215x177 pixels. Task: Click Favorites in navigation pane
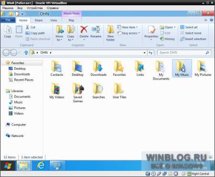[18, 63]
